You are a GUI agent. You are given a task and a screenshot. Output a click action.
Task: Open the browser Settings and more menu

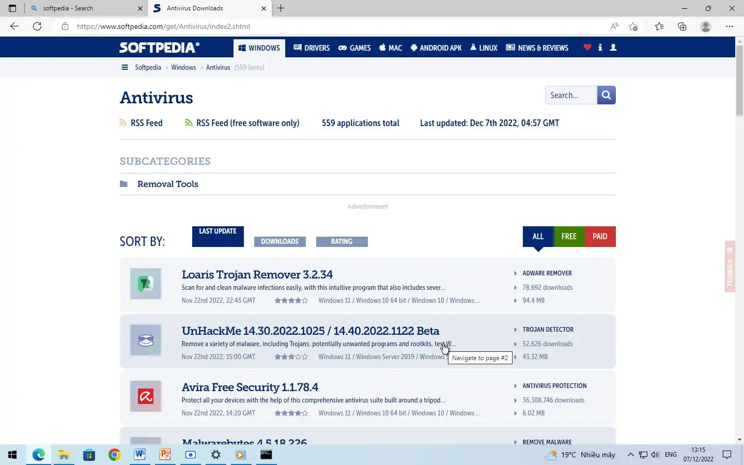click(730, 26)
